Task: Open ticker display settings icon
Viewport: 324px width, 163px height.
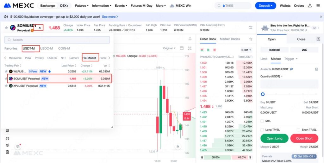Action: coord(251,28)
